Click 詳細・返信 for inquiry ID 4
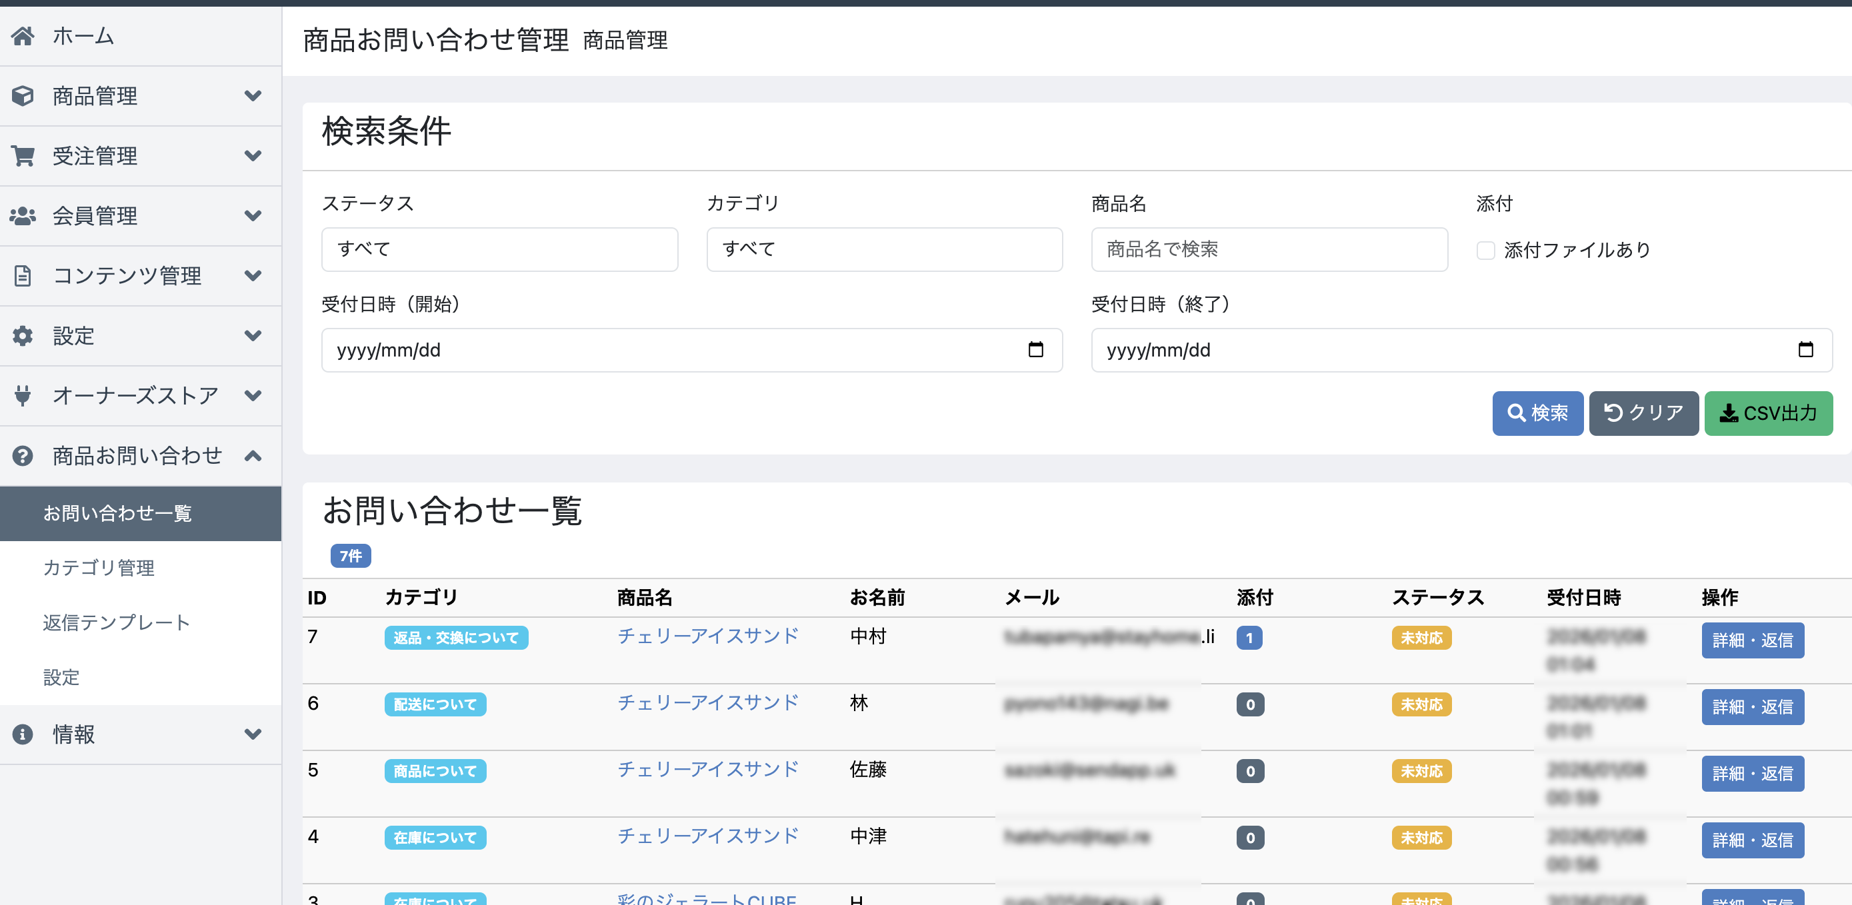The height and width of the screenshot is (905, 1852). 1752,840
